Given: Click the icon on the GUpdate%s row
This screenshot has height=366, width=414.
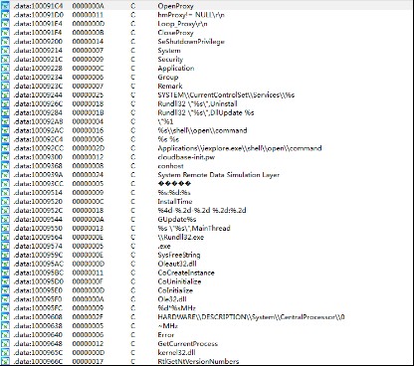Looking at the screenshot, I should pyautogui.click(x=5, y=219).
